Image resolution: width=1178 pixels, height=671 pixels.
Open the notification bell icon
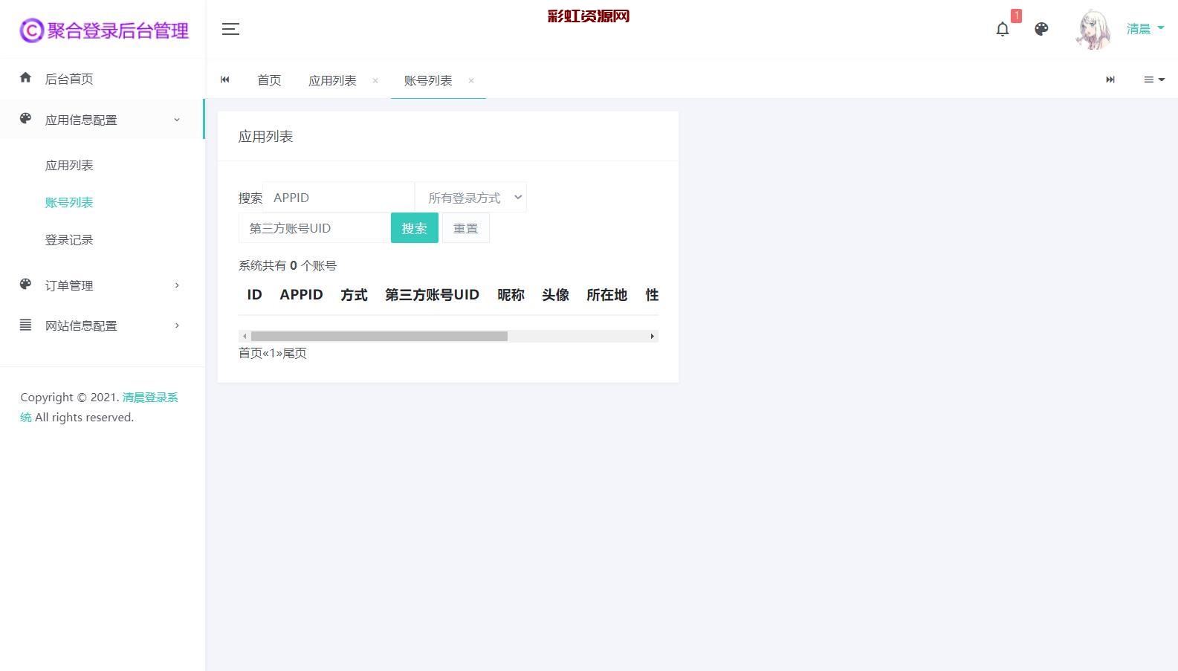click(1002, 29)
